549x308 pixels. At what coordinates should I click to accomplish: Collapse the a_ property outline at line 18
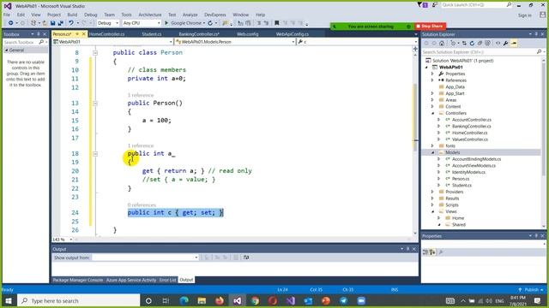(95, 154)
